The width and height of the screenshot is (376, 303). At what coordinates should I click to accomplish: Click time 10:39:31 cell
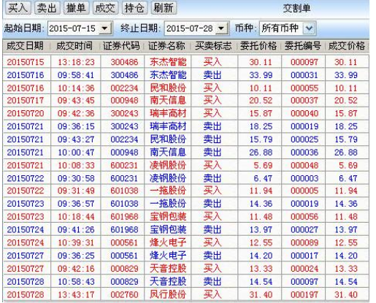point(76,242)
